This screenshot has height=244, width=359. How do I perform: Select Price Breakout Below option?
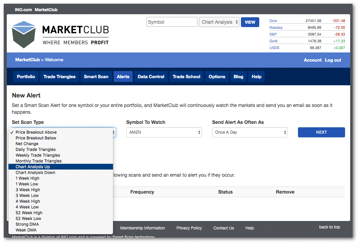[61, 138]
